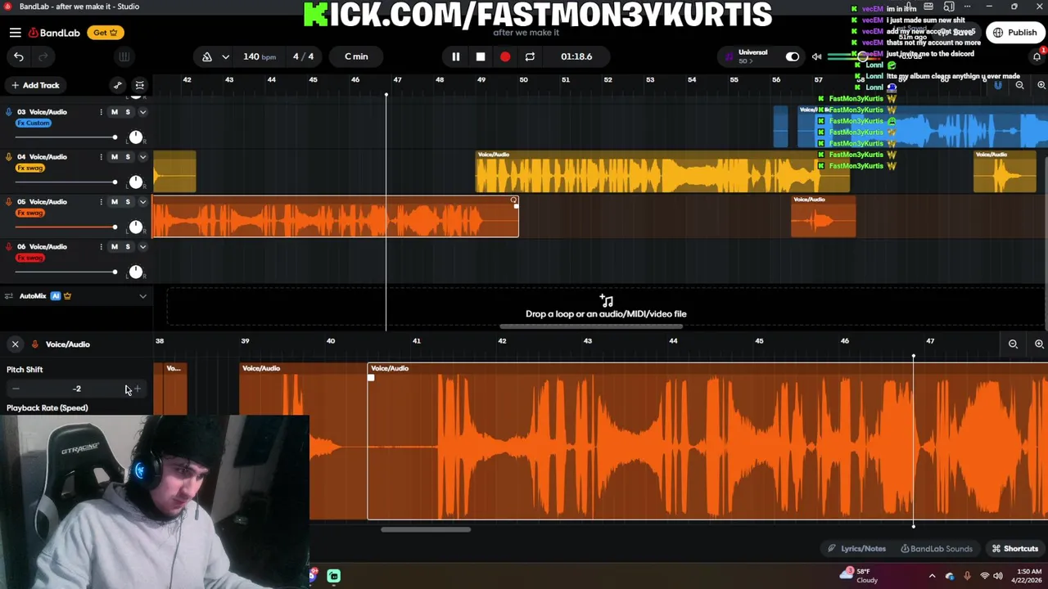Open the notifications bell
Screen dimensions: 1048x589
point(1037,56)
